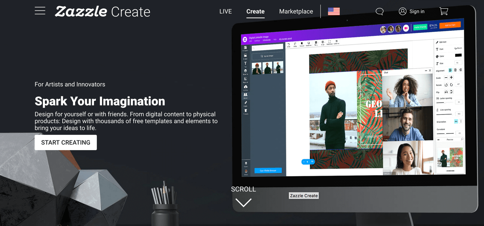Click the Size value field in mockup panel
The width and height of the screenshot is (484, 226).
pos(458,63)
